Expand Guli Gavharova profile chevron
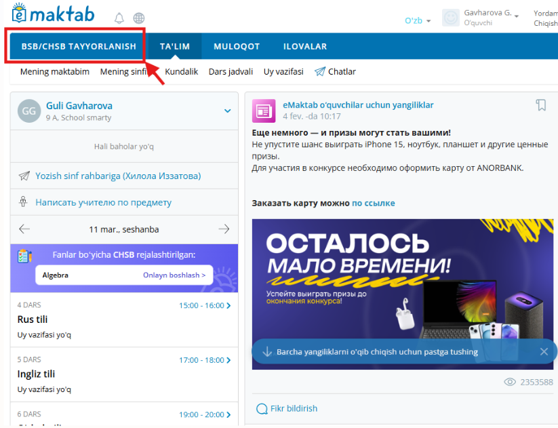Image resolution: width=558 pixels, height=428 pixels. pos(228,111)
